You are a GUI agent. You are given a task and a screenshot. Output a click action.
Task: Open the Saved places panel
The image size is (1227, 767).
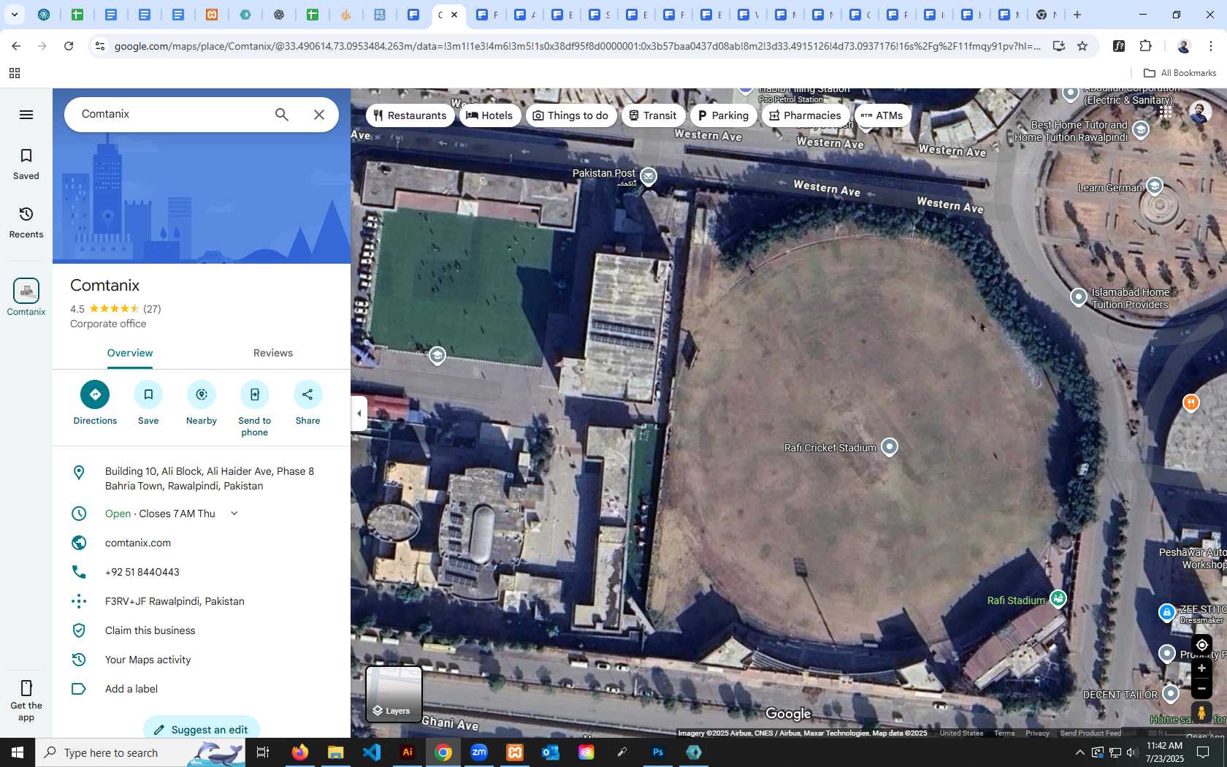[26, 164]
